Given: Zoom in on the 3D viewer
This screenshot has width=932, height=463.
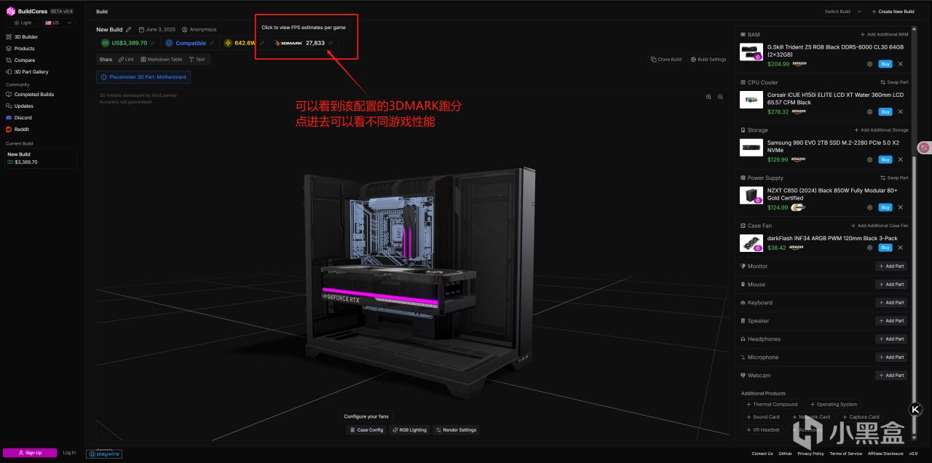Looking at the screenshot, I should (708, 97).
